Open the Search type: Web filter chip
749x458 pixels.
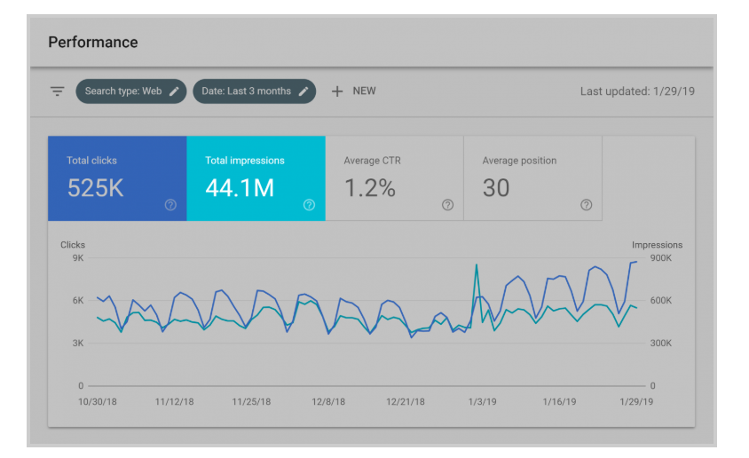(130, 91)
